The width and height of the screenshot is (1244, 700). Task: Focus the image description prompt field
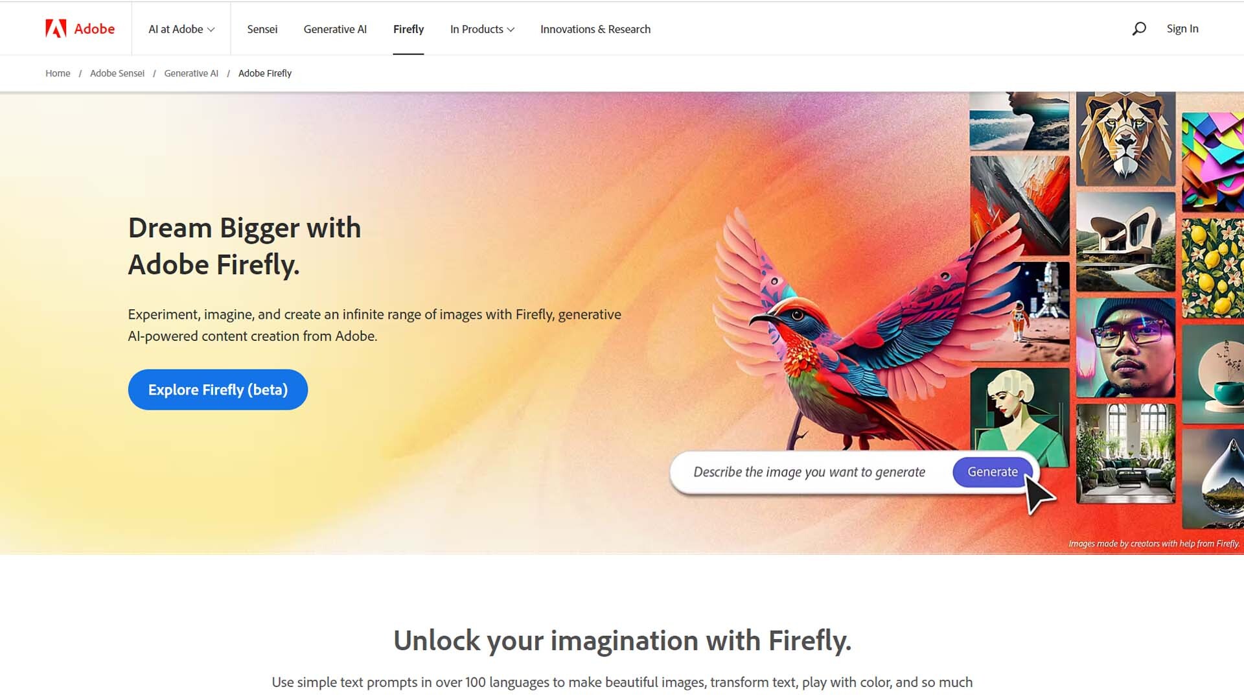[809, 472]
